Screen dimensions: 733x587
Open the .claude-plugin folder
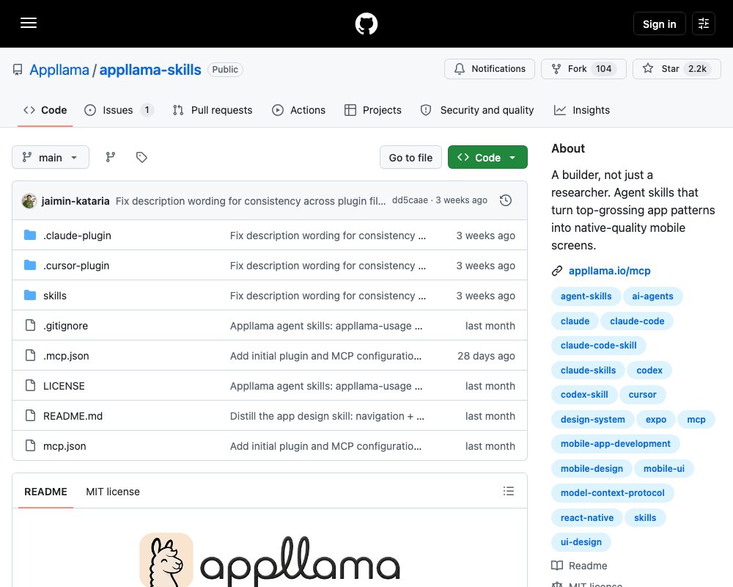click(77, 235)
